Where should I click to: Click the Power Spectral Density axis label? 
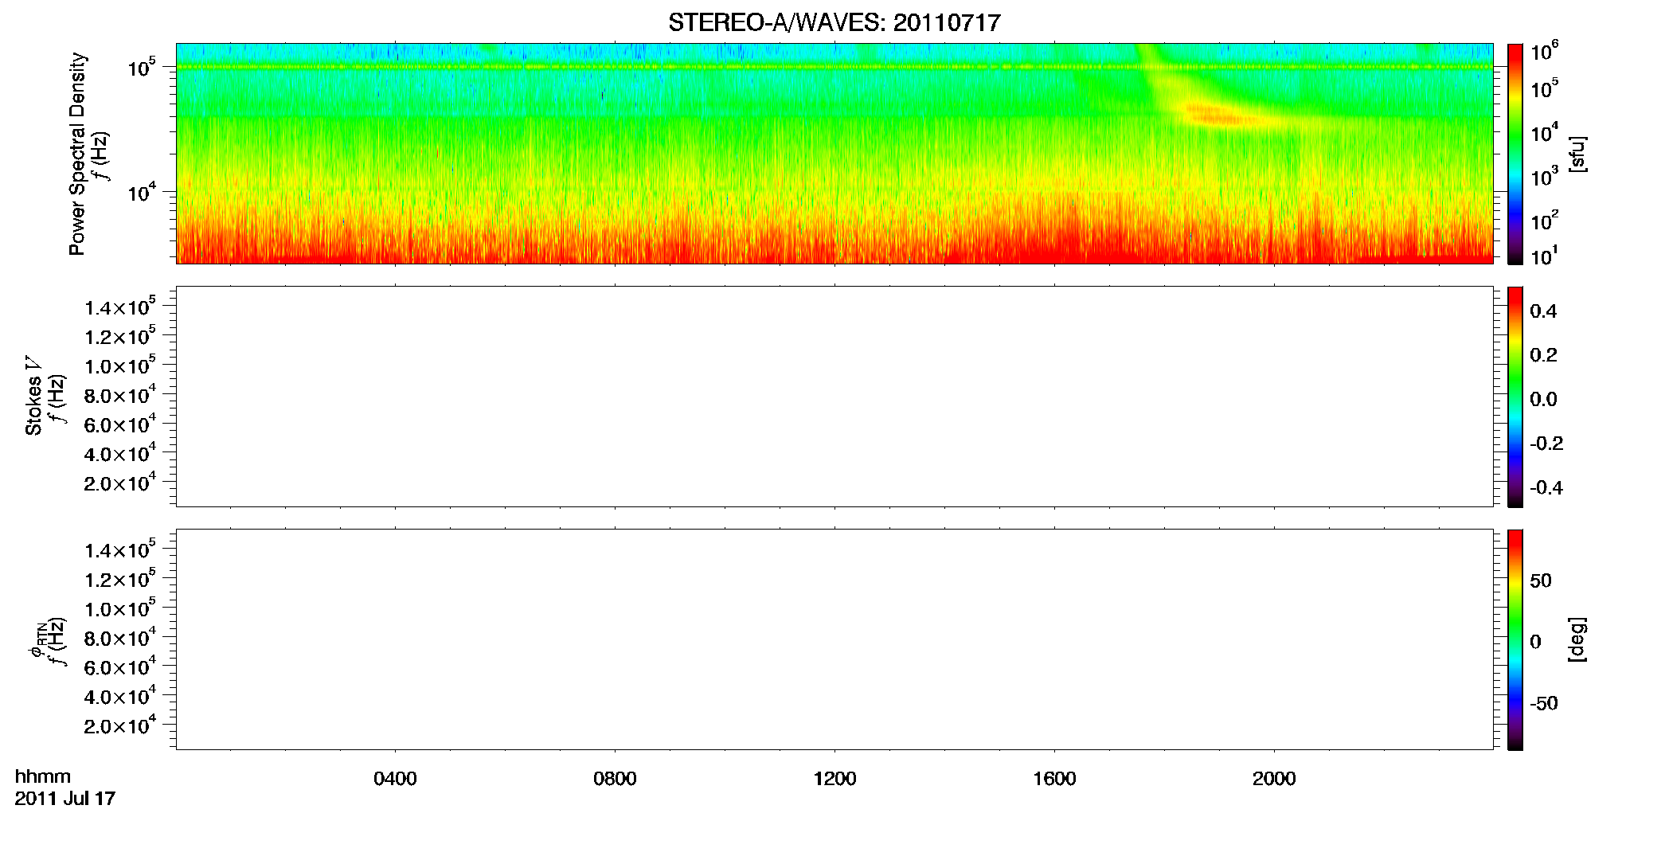tap(77, 154)
